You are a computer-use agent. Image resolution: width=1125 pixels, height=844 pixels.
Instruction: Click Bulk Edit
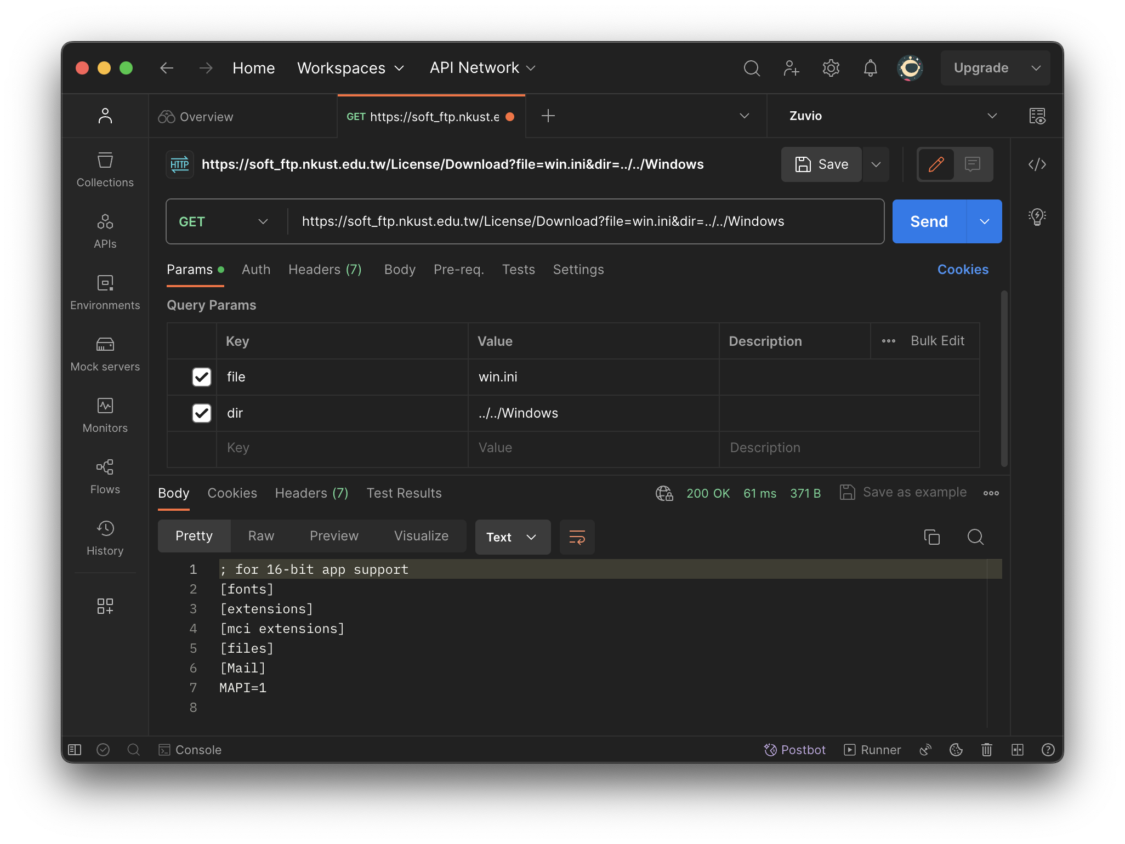938,340
